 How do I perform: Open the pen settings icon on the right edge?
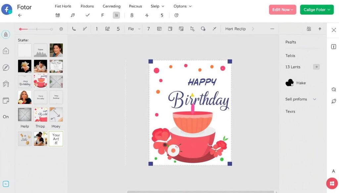pyautogui.click(x=334, y=101)
